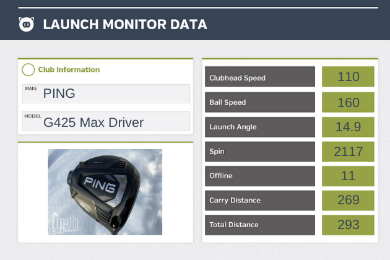Click the Clubhead Speed value 110

pos(348,77)
